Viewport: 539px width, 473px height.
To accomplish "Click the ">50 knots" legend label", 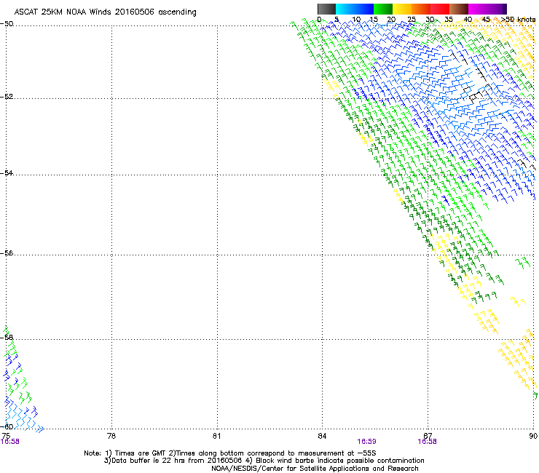I will (x=519, y=20).
